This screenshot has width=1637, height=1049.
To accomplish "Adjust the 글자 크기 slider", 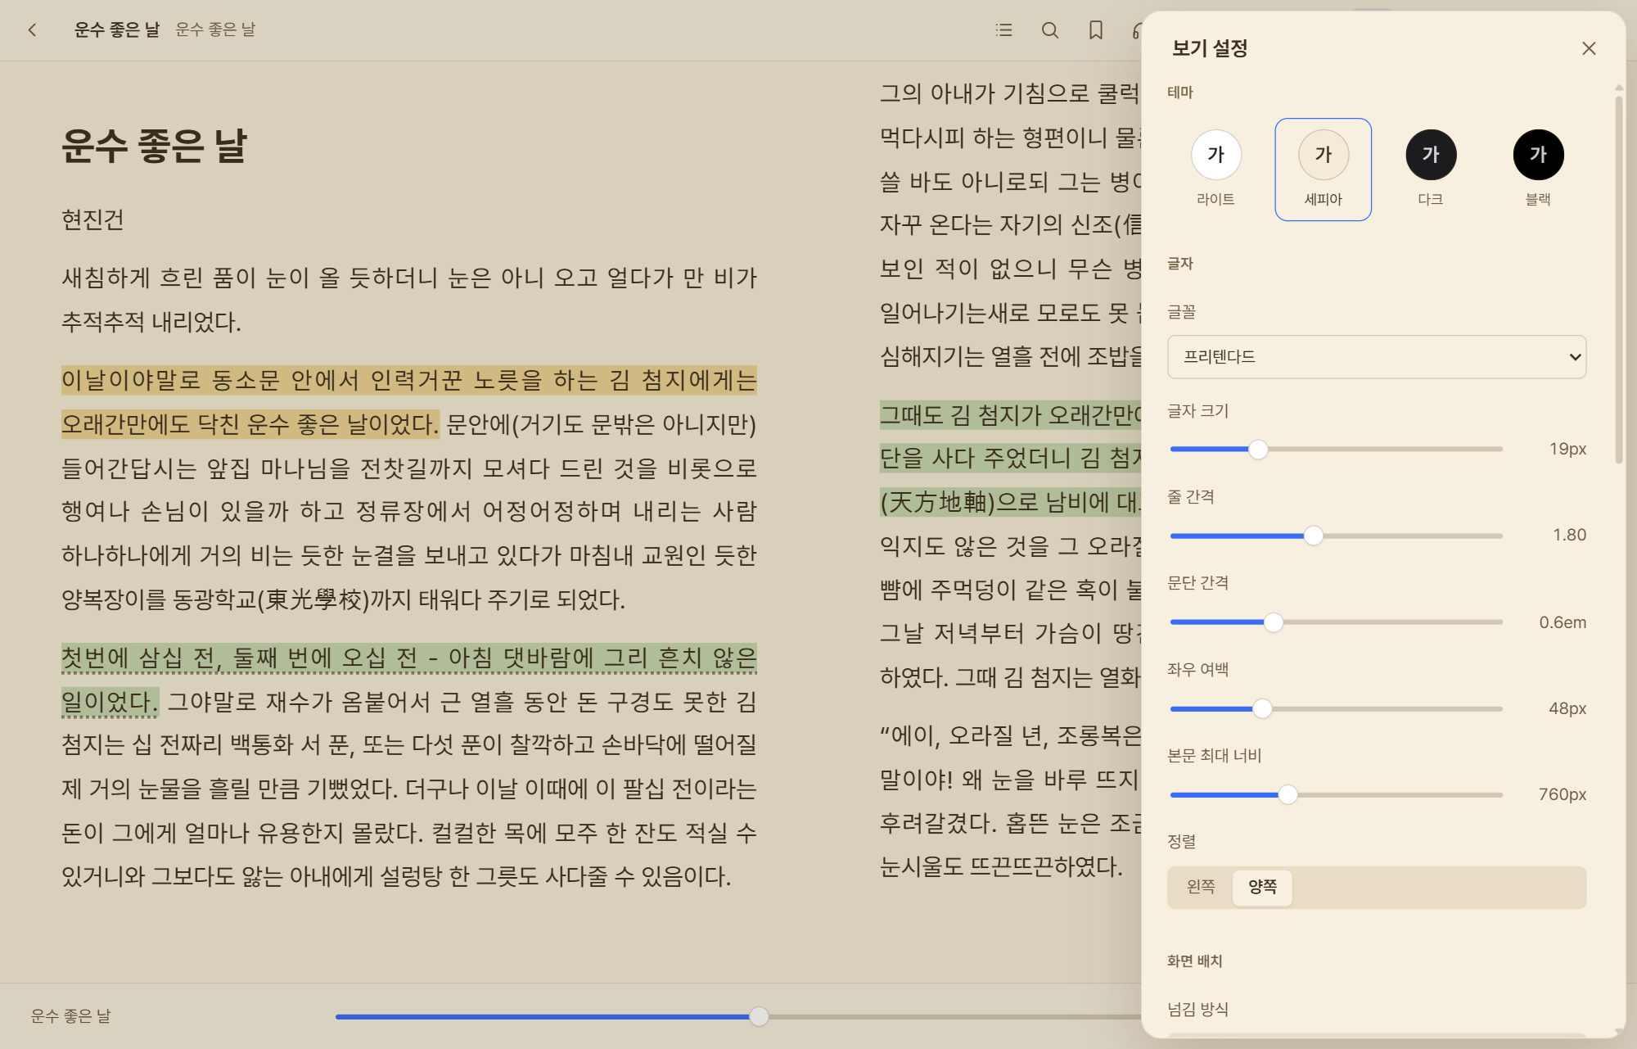I will [1336, 449].
